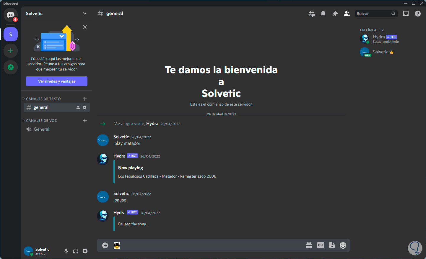Click the general channel title in header
This screenshot has width=426, height=259.
point(115,14)
